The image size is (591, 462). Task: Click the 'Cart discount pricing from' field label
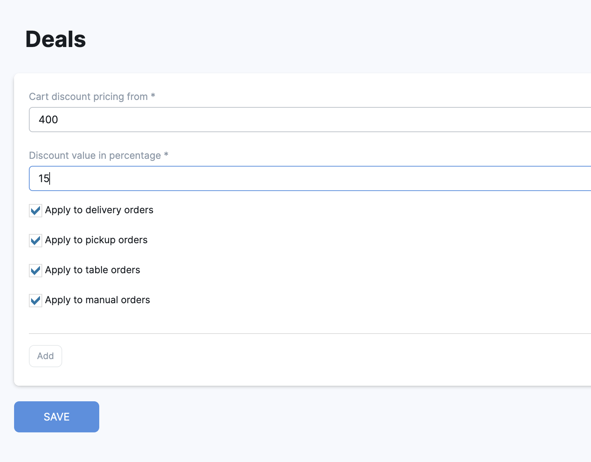(88, 97)
